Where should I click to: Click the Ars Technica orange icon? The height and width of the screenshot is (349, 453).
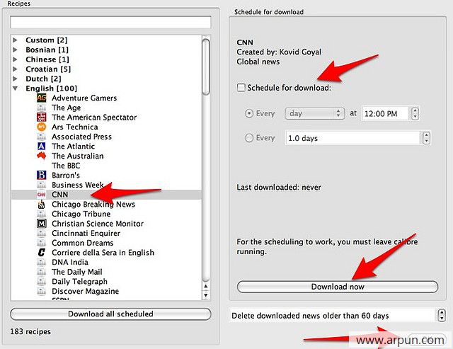coord(42,127)
